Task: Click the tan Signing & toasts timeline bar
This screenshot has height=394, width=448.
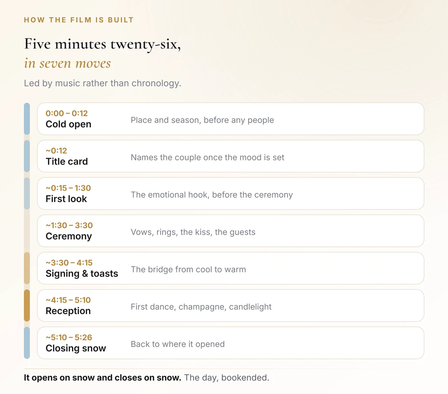Action: point(27,268)
